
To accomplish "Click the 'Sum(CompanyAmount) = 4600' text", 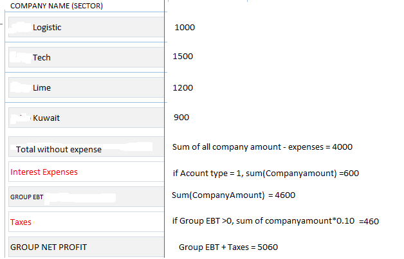I will (x=234, y=195).
